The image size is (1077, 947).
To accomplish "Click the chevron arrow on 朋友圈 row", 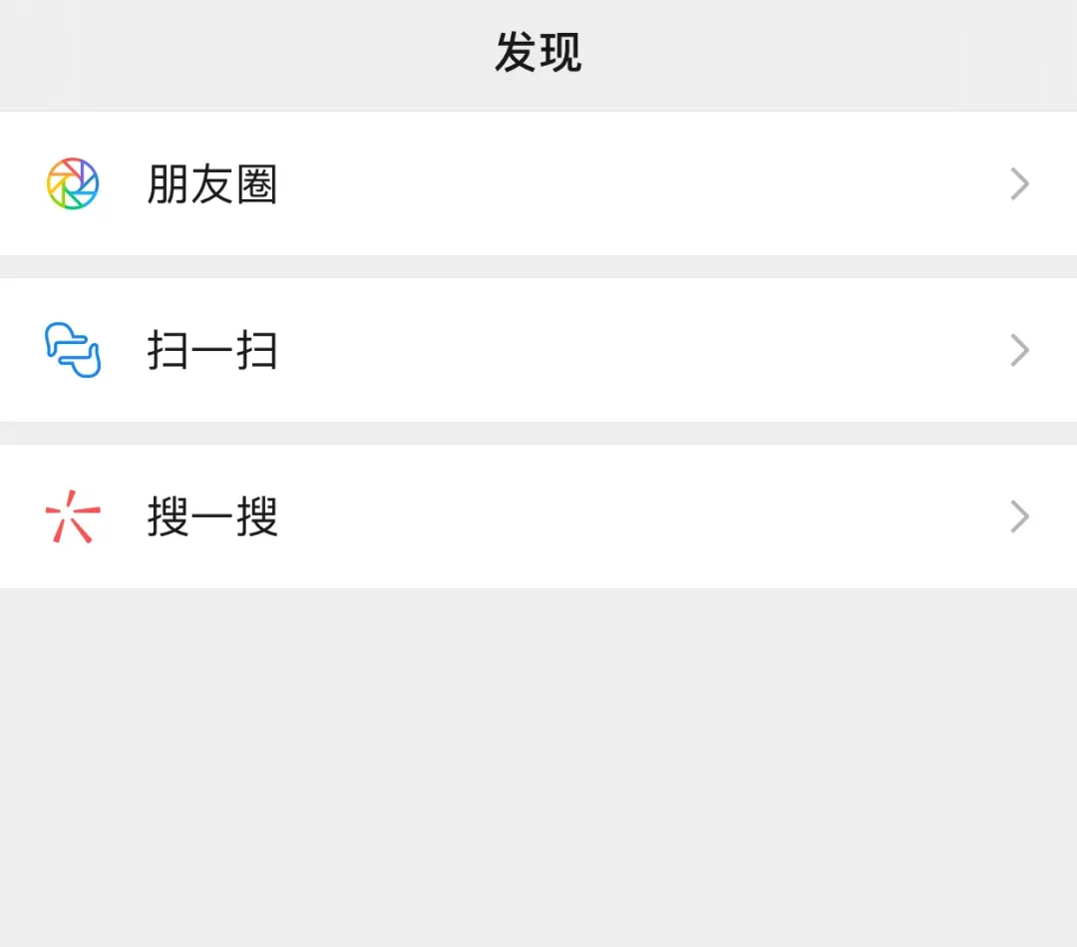I will click(1019, 183).
